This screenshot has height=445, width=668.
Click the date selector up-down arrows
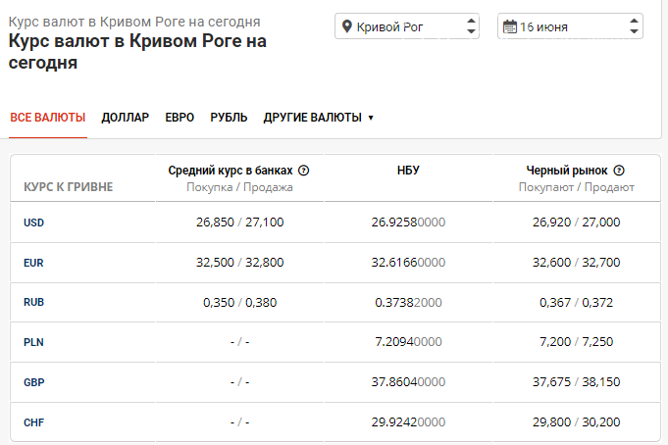634,26
